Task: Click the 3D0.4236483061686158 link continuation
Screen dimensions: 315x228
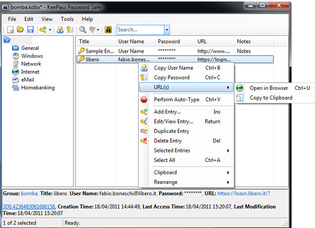Action: pyautogui.click(x=29, y=206)
